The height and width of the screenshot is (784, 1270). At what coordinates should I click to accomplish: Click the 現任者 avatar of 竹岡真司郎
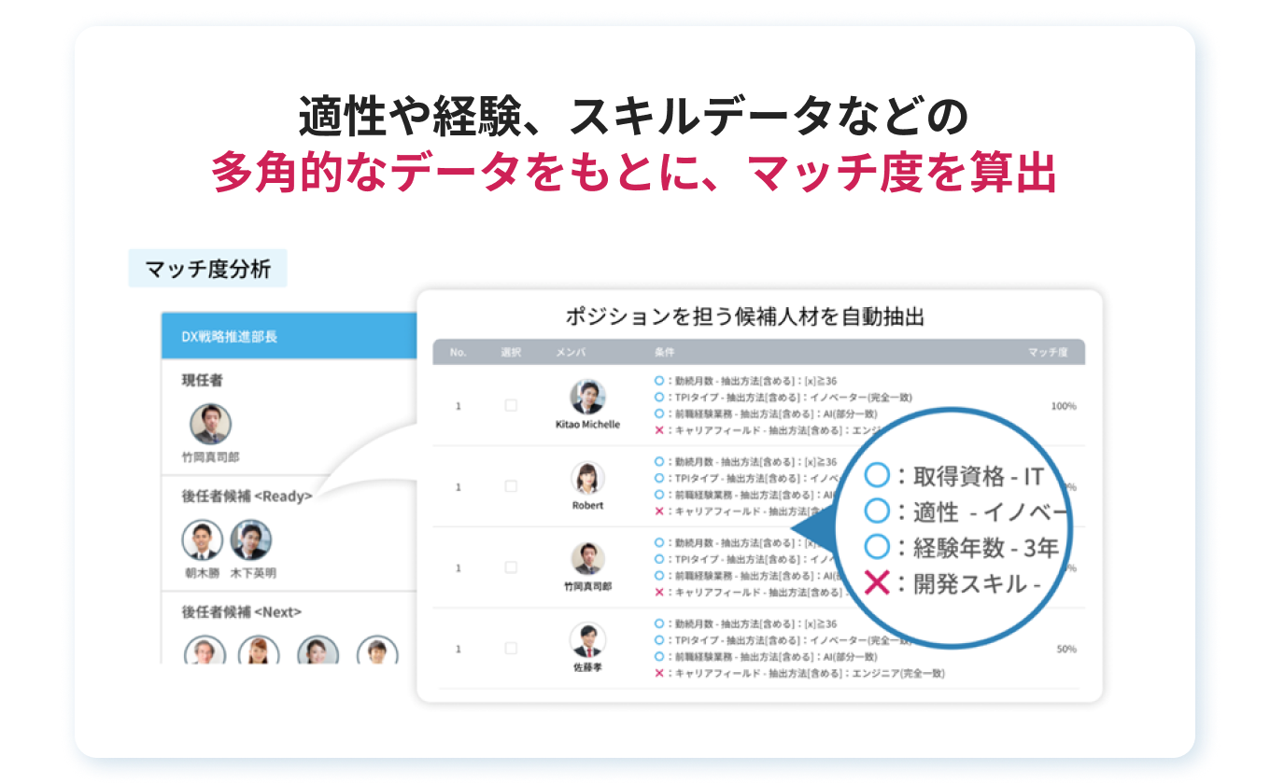[x=210, y=424]
